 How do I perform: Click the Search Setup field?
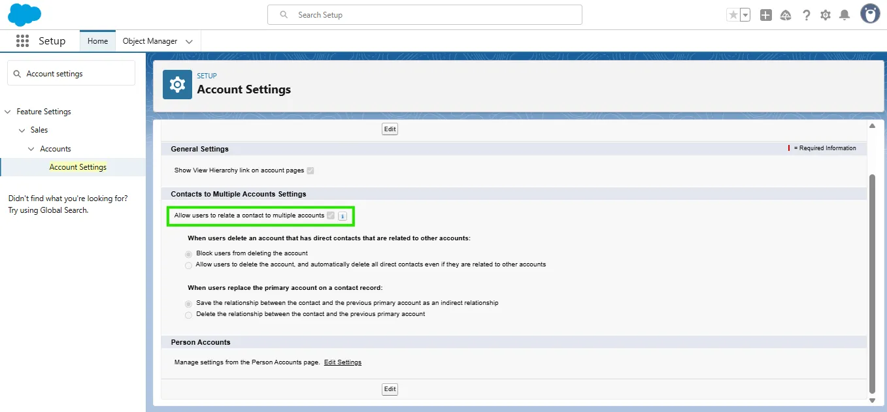tap(425, 15)
